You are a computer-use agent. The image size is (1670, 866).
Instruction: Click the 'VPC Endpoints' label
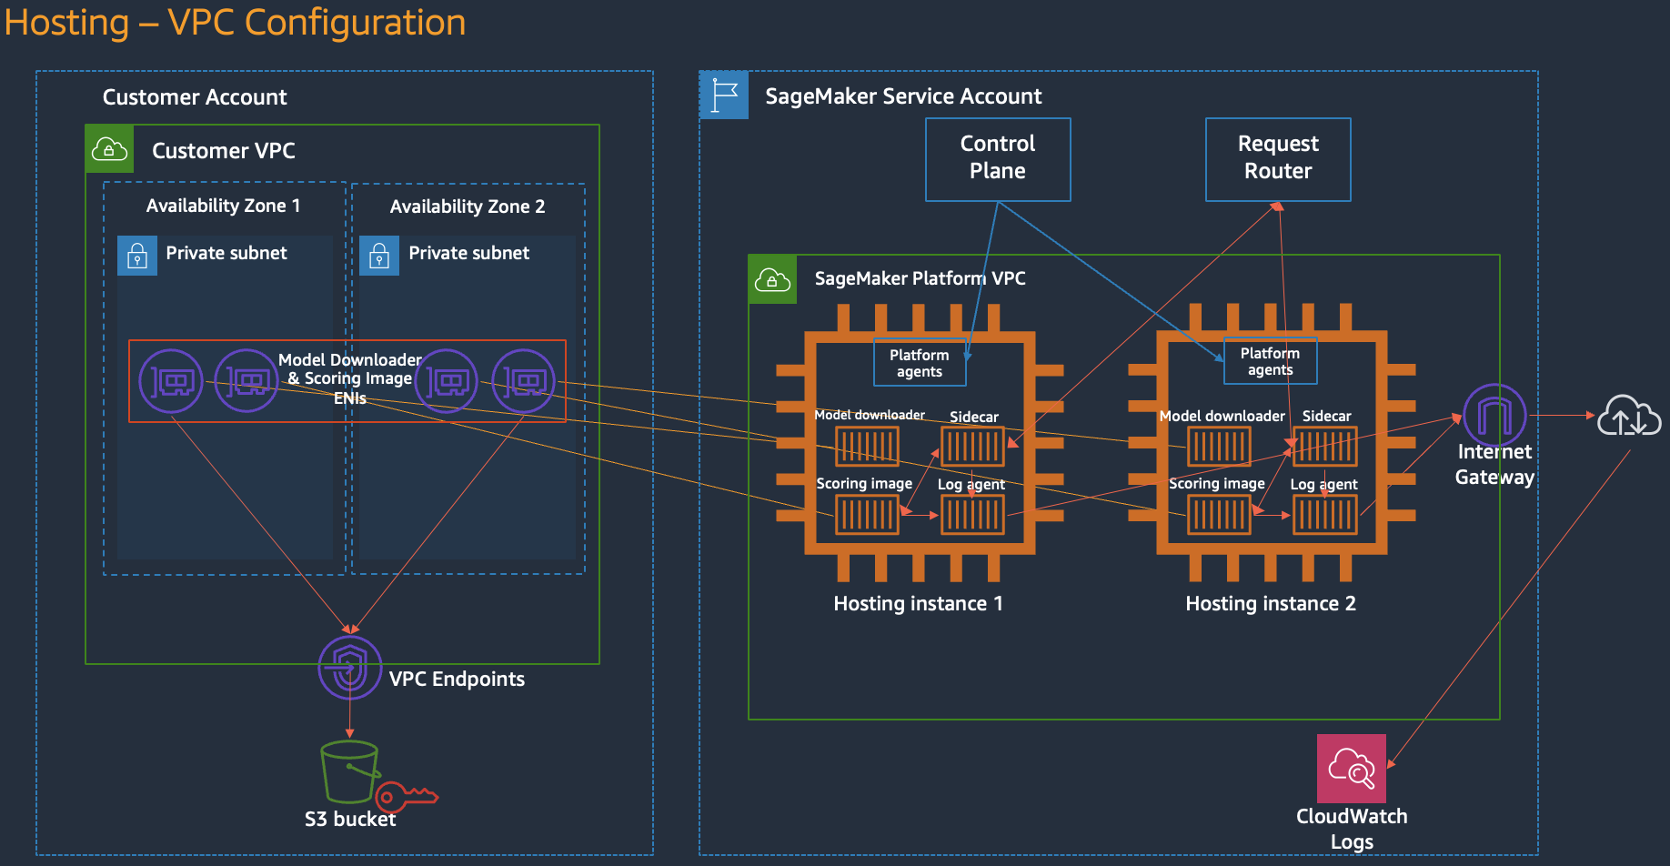(457, 680)
